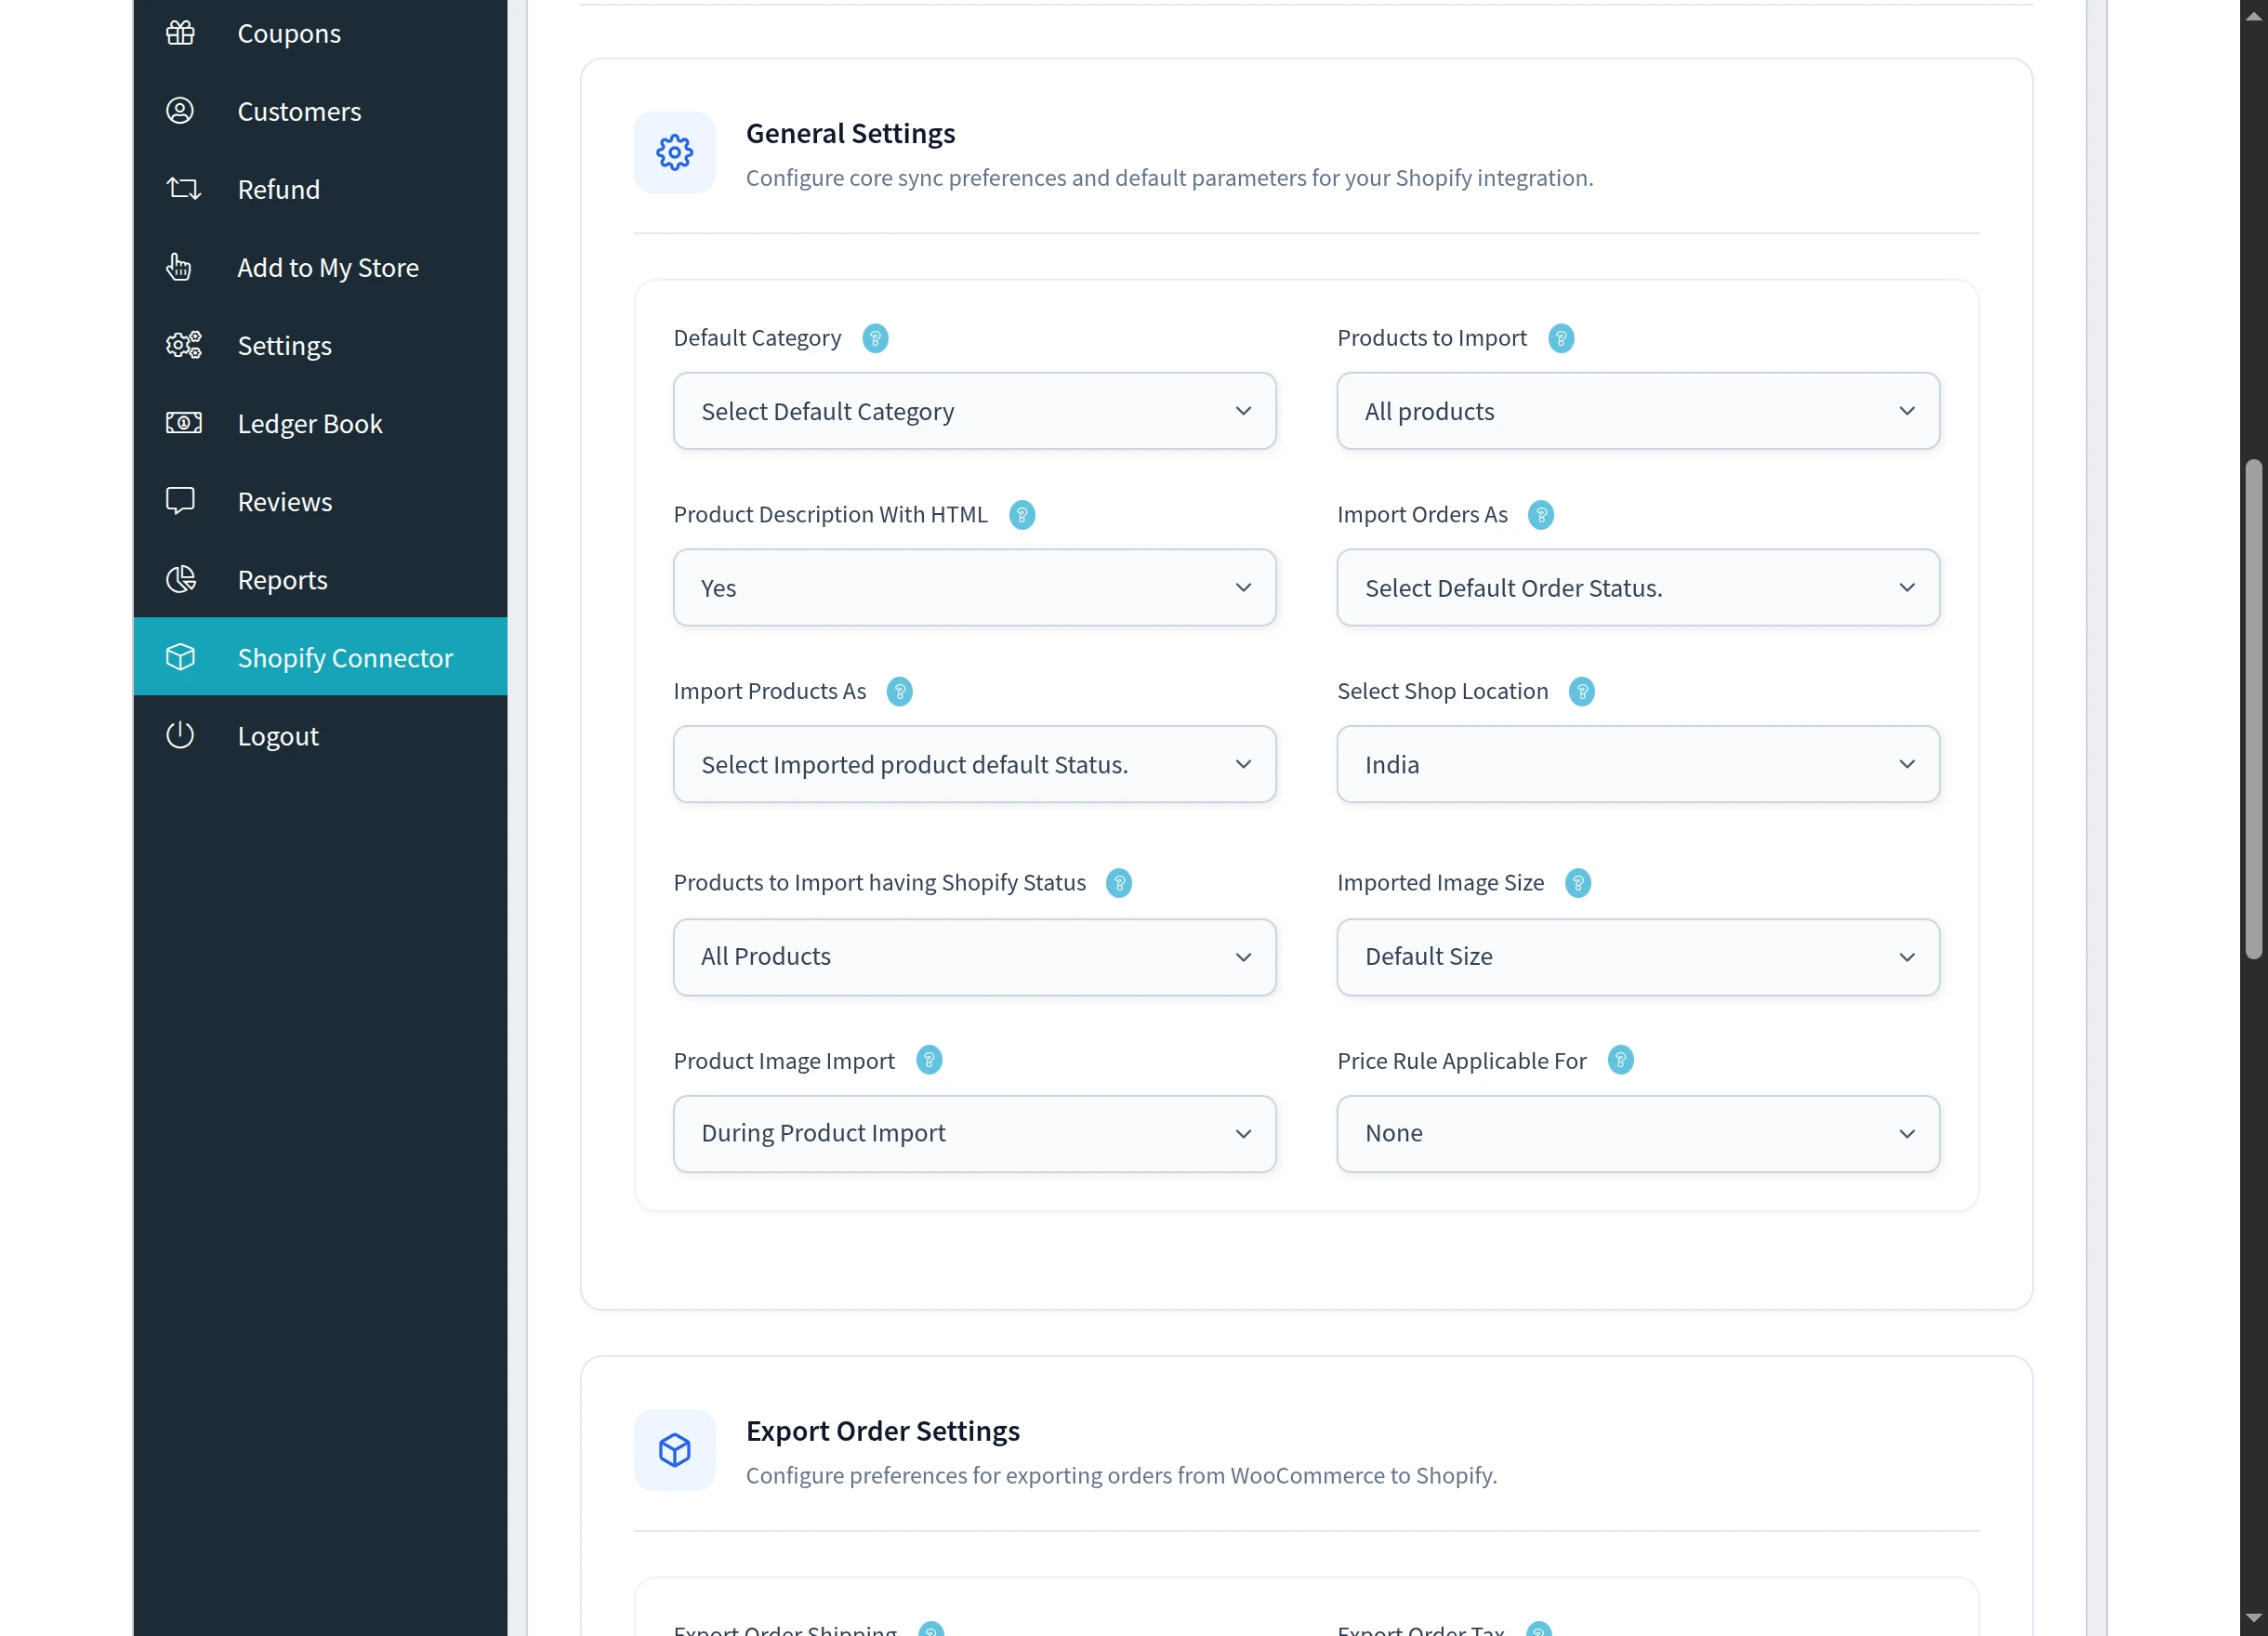Screen dimensions: 2268x1636
Task: Open Add to My Store
Action: pos(320,267)
